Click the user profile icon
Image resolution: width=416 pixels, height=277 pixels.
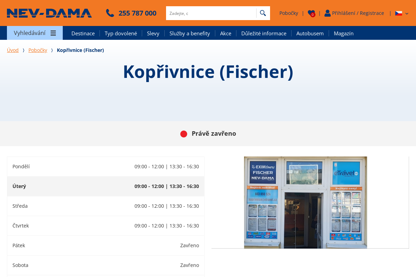point(327,13)
